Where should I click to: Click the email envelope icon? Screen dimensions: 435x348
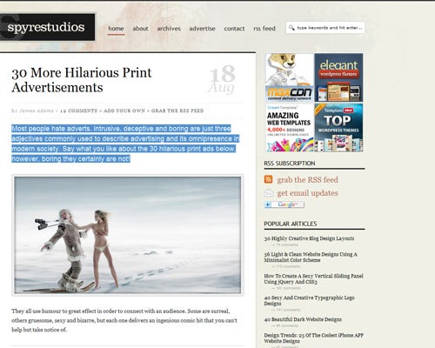tap(269, 192)
